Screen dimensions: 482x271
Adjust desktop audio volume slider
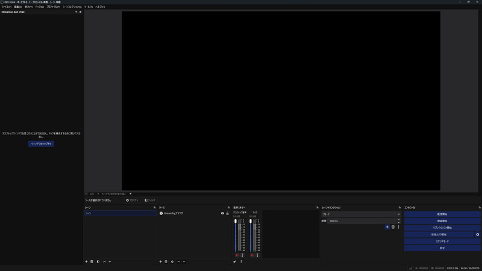236,235
